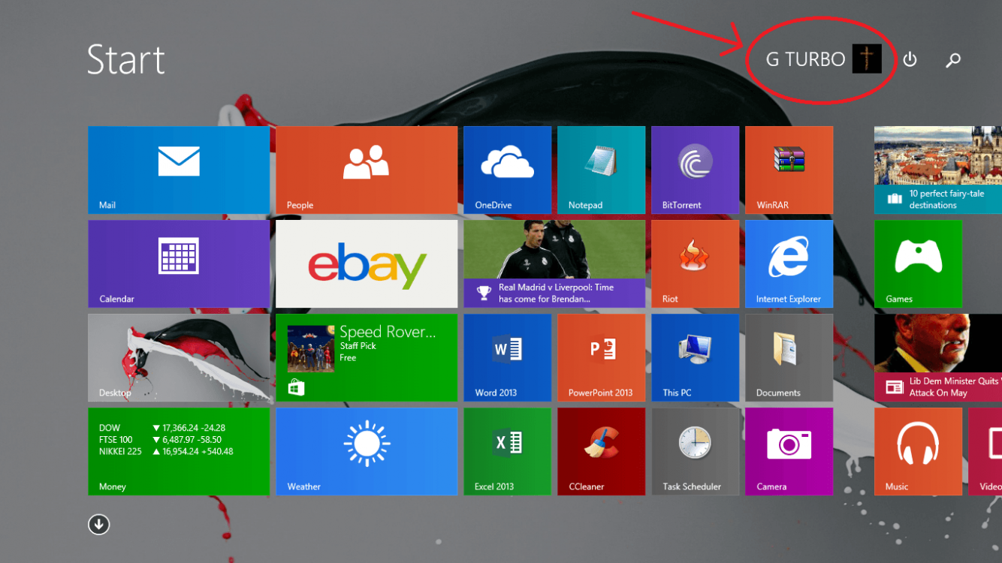Launch Word 2013
Screen dimensions: 1002x563
tap(508, 358)
